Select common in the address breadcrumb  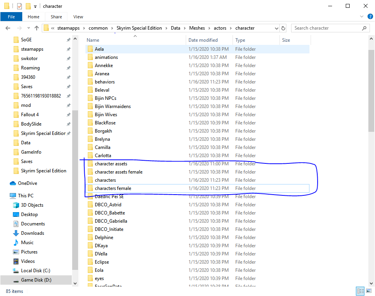click(x=98, y=28)
